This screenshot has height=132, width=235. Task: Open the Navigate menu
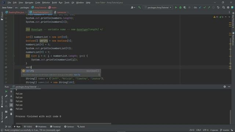coord(29,3)
